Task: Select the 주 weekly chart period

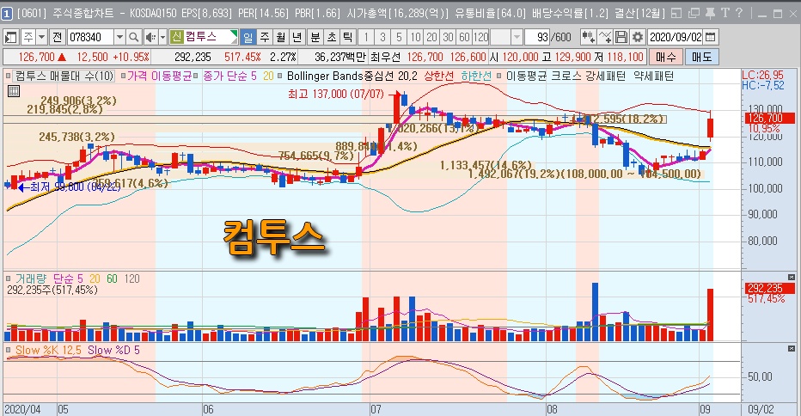Action: point(265,37)
